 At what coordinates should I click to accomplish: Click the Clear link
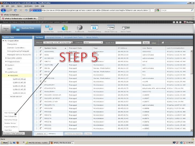tap(154, 43)
